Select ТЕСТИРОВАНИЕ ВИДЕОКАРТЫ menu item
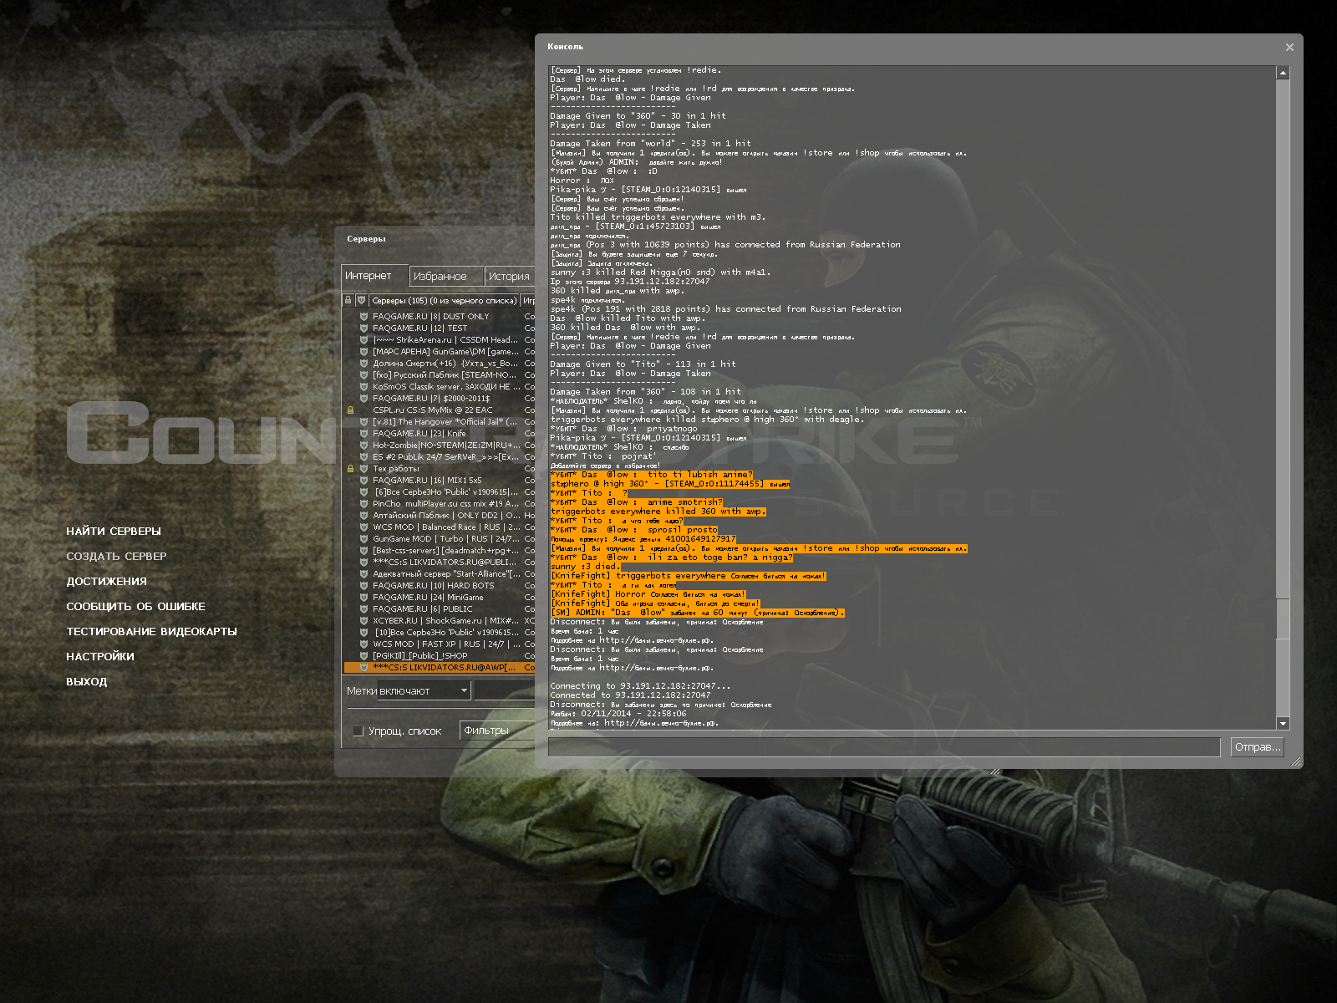The image size is (1337, 1003). click(x=152, y=632)
